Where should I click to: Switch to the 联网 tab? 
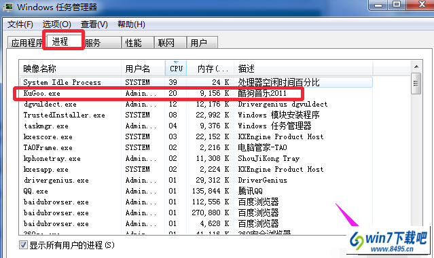click(x=170, y=43)
